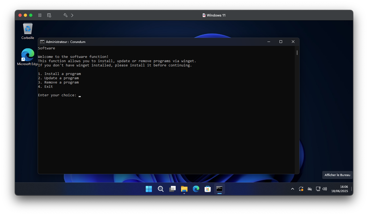Click the console vertical scrollbar thumb
The image size is (368, 215).
[x=297, y=53]
